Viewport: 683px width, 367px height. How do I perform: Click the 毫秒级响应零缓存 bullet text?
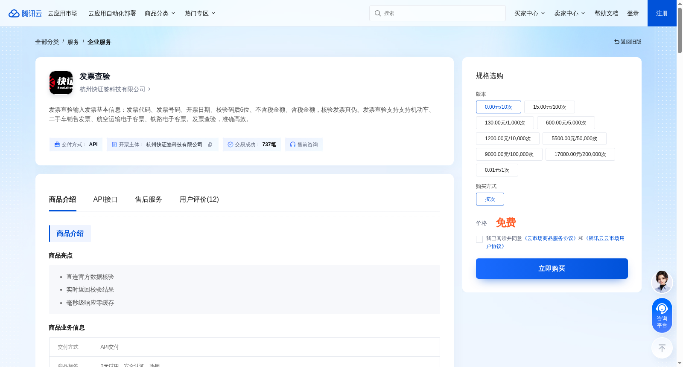point(90,303)
